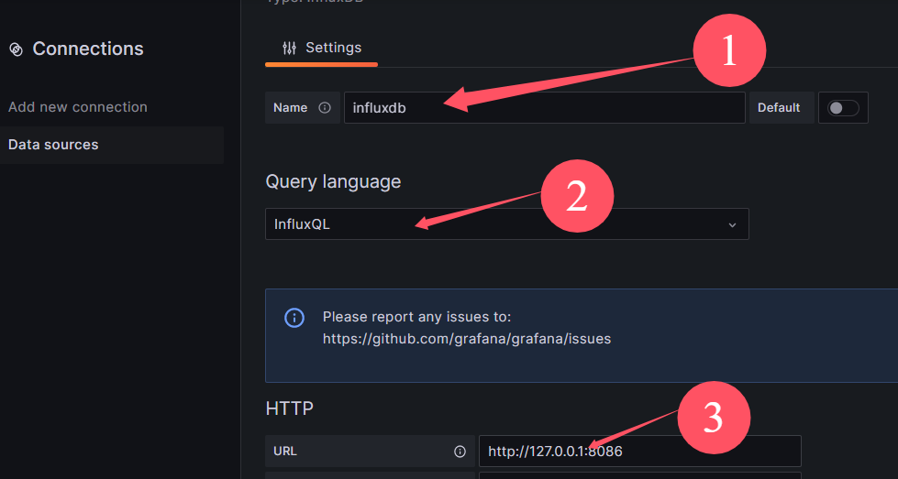This screenshot has width=898, height=479.
Task: Click the info icon in issues notice
Action: pos(294,318)
